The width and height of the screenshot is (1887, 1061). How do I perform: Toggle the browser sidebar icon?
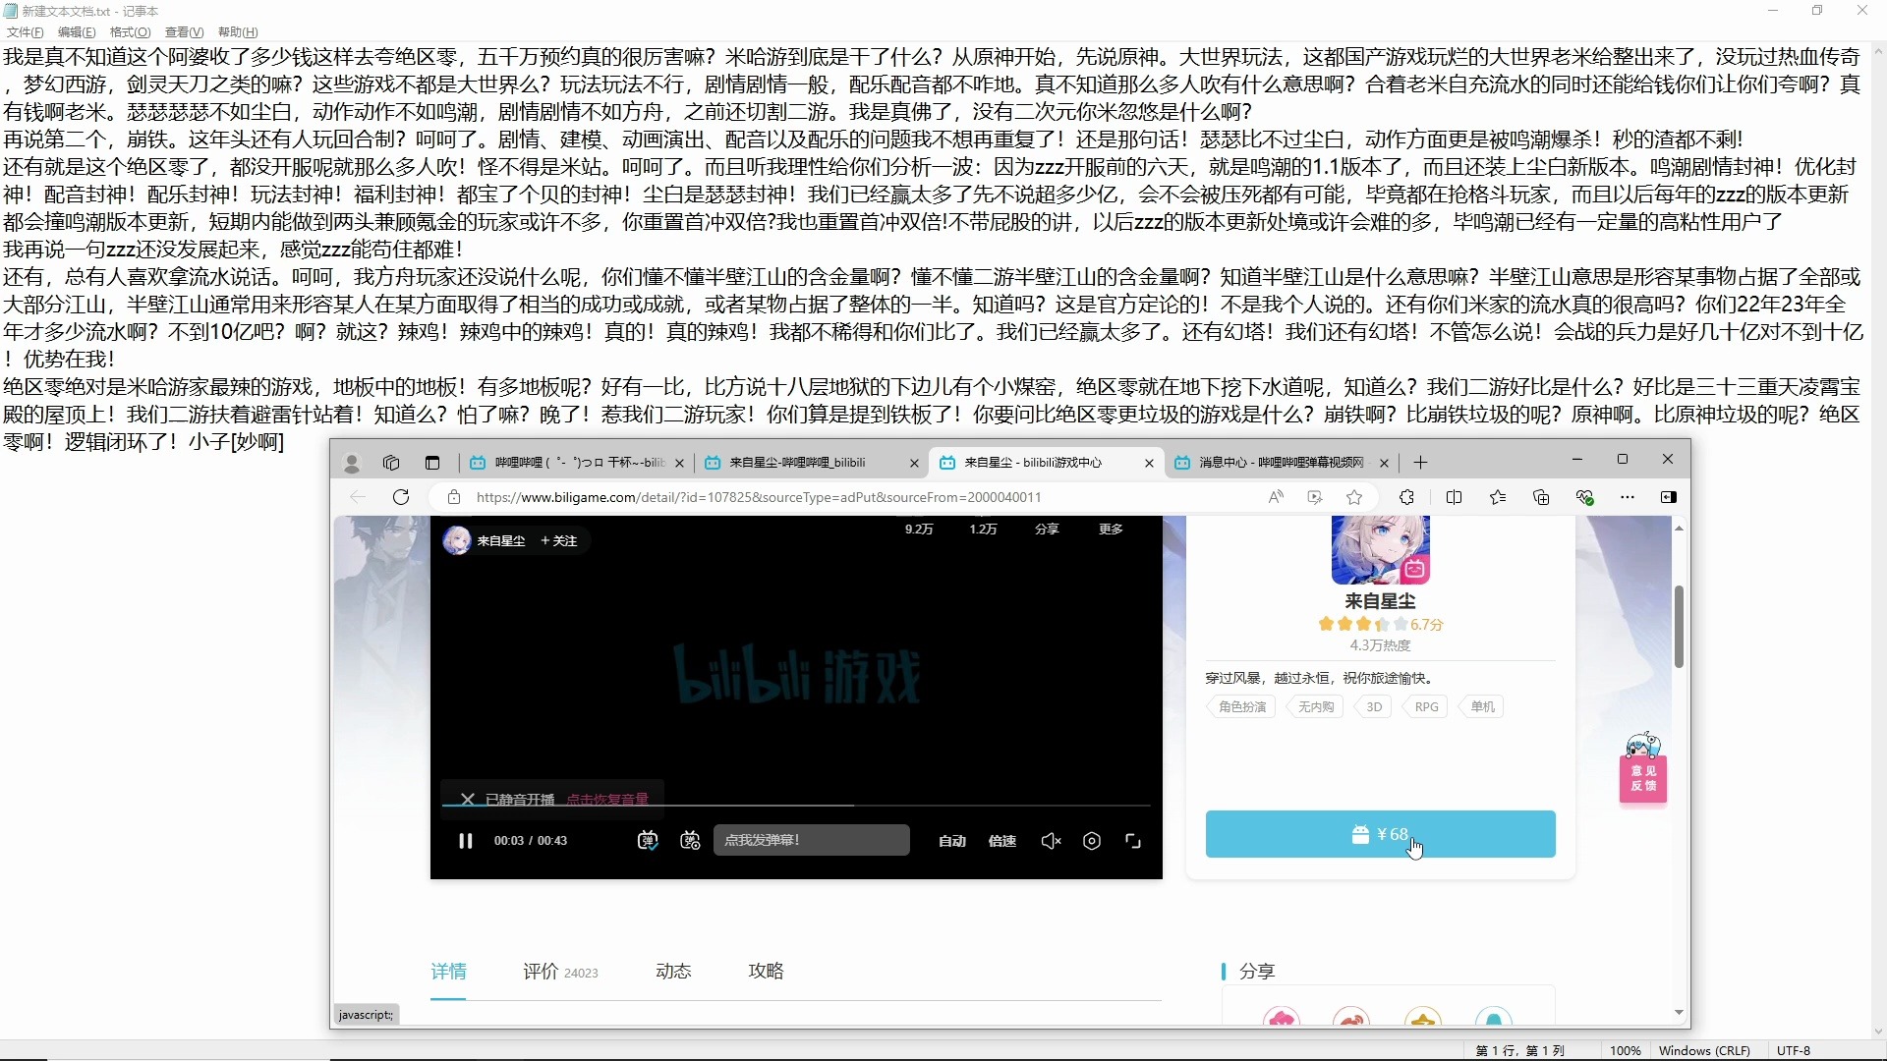click(x=1669, y=497)
